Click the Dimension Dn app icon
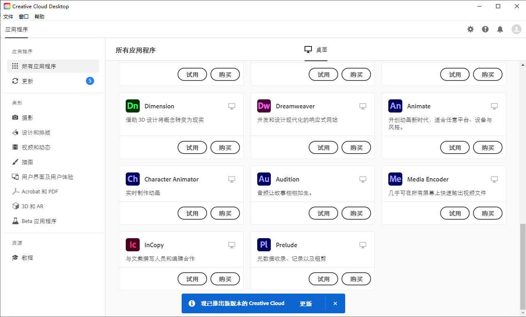The width and height of the screenshot is (526, 317). click(x=133, y=106)
